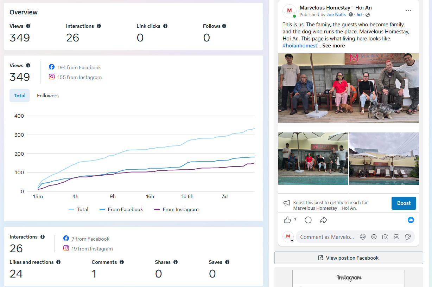Click the speech bubble comment icon

308,220
